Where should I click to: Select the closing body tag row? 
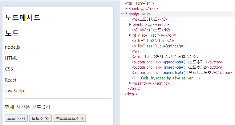135,88
